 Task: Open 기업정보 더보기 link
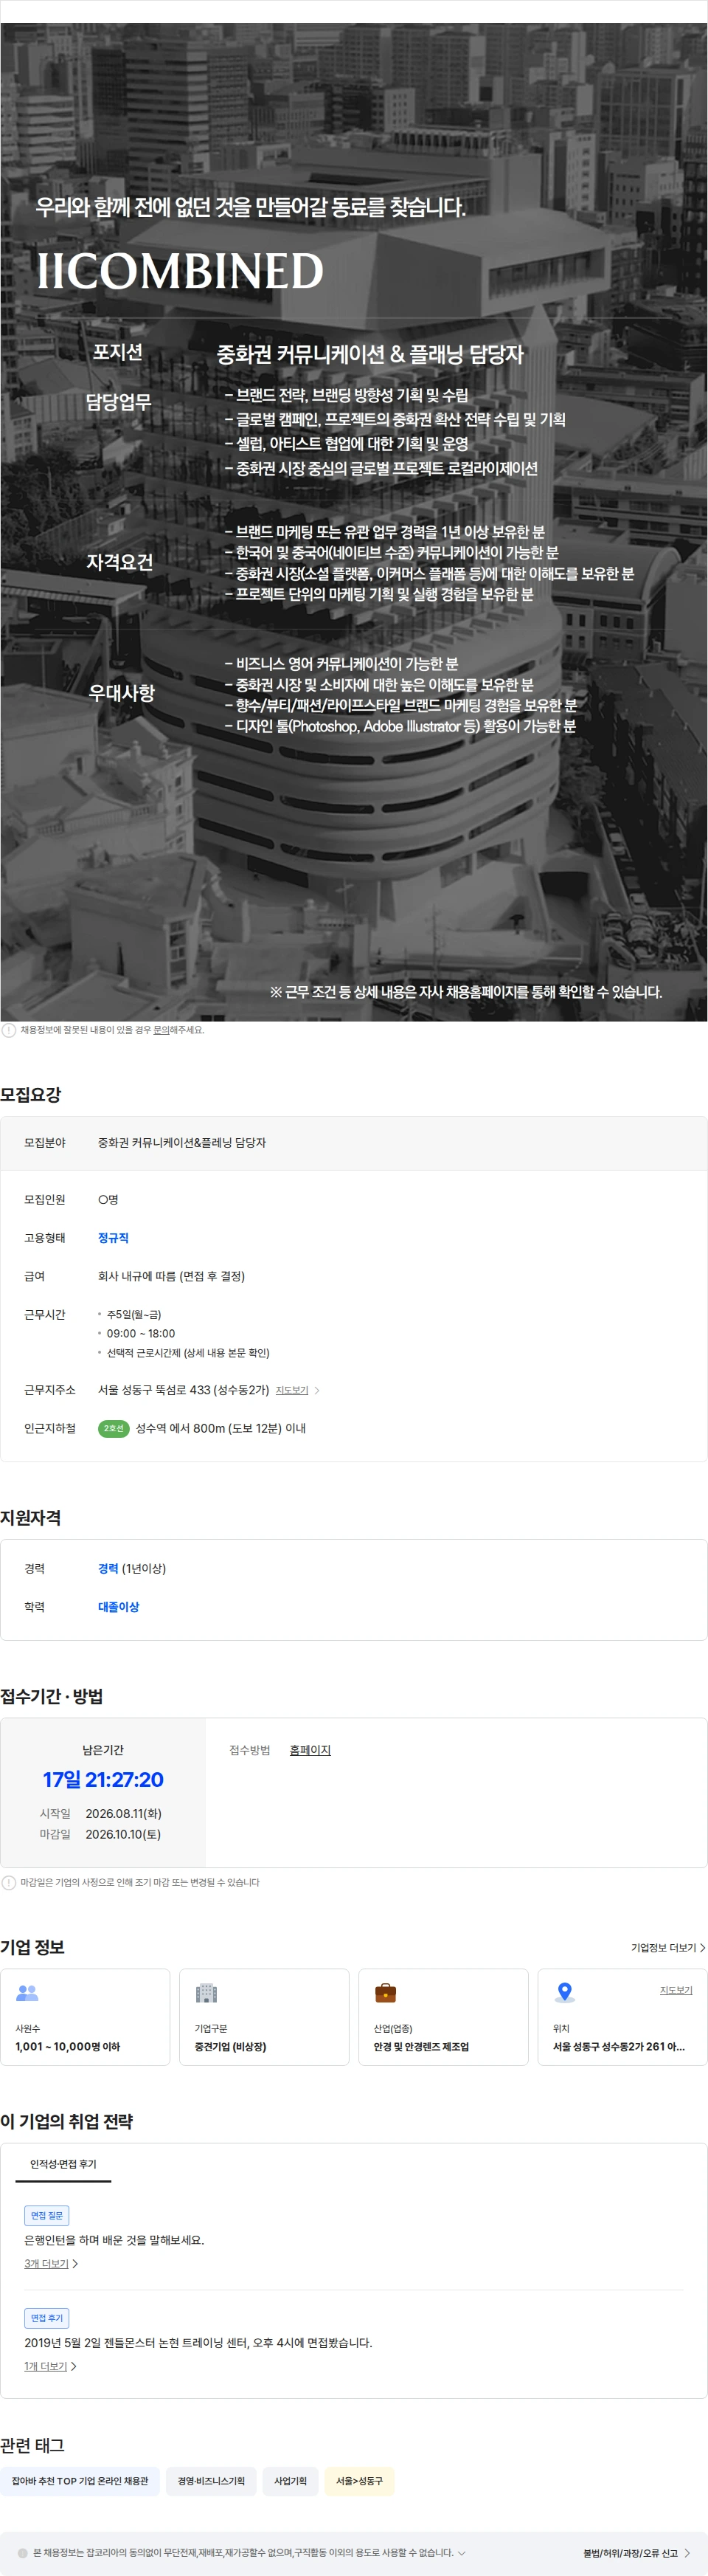tap(668, 1948)
